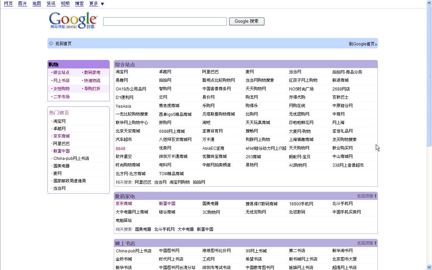
Task: Open the 图片 menu item
Action: coord(22,4)
